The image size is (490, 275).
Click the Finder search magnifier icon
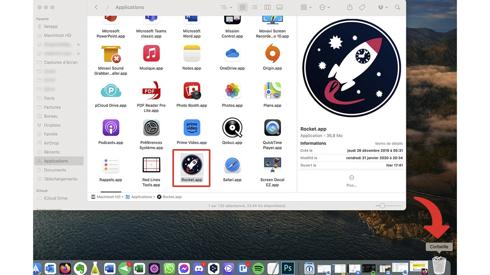point(397,7)
